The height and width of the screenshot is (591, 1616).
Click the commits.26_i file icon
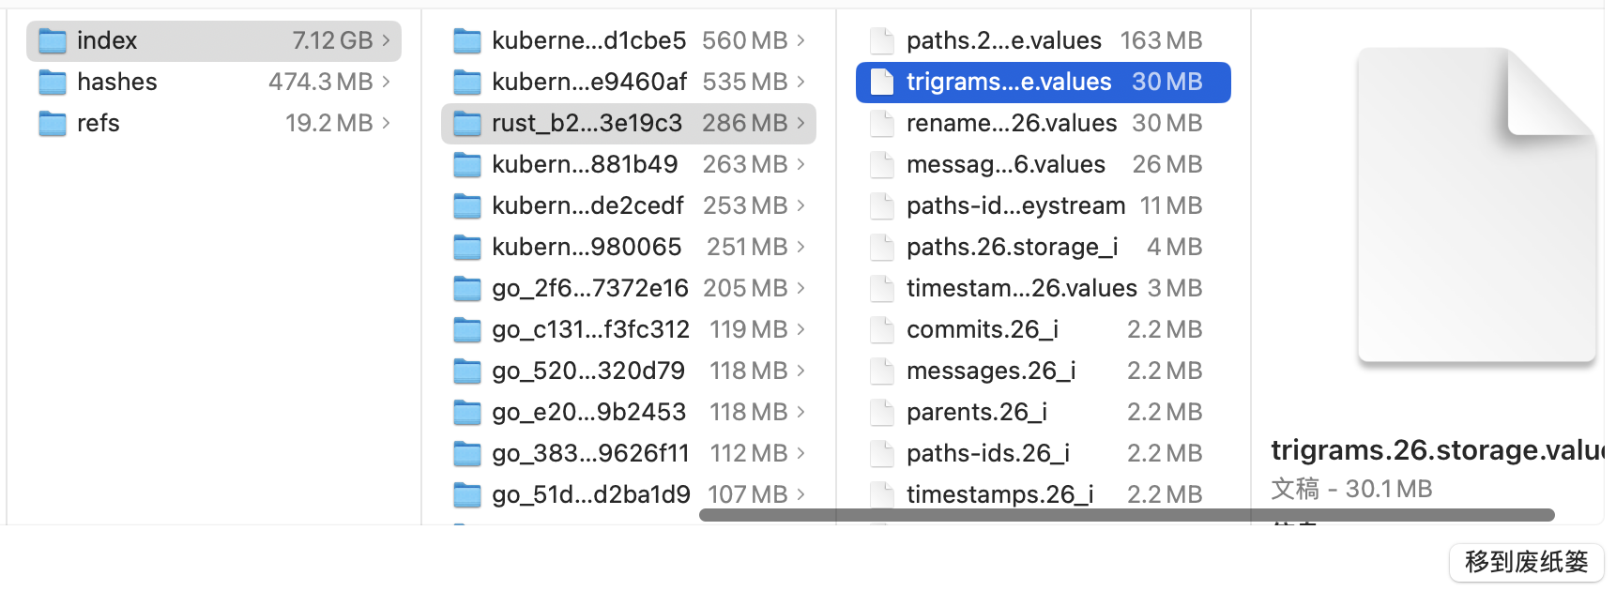[882, 330]
